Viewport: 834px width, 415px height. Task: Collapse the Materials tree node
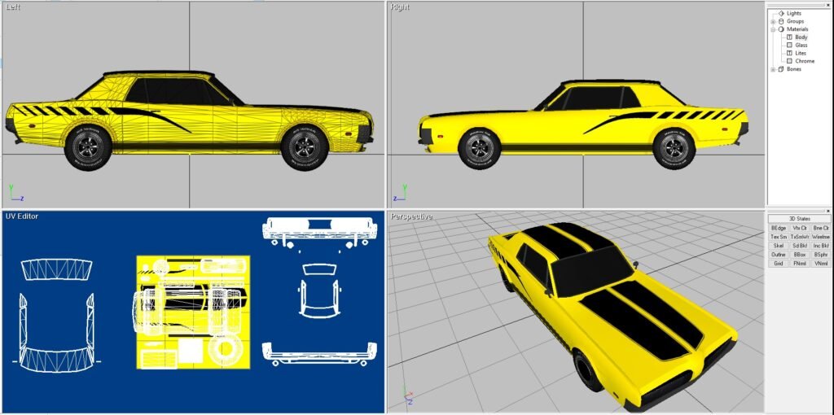(x=773, y=29)
